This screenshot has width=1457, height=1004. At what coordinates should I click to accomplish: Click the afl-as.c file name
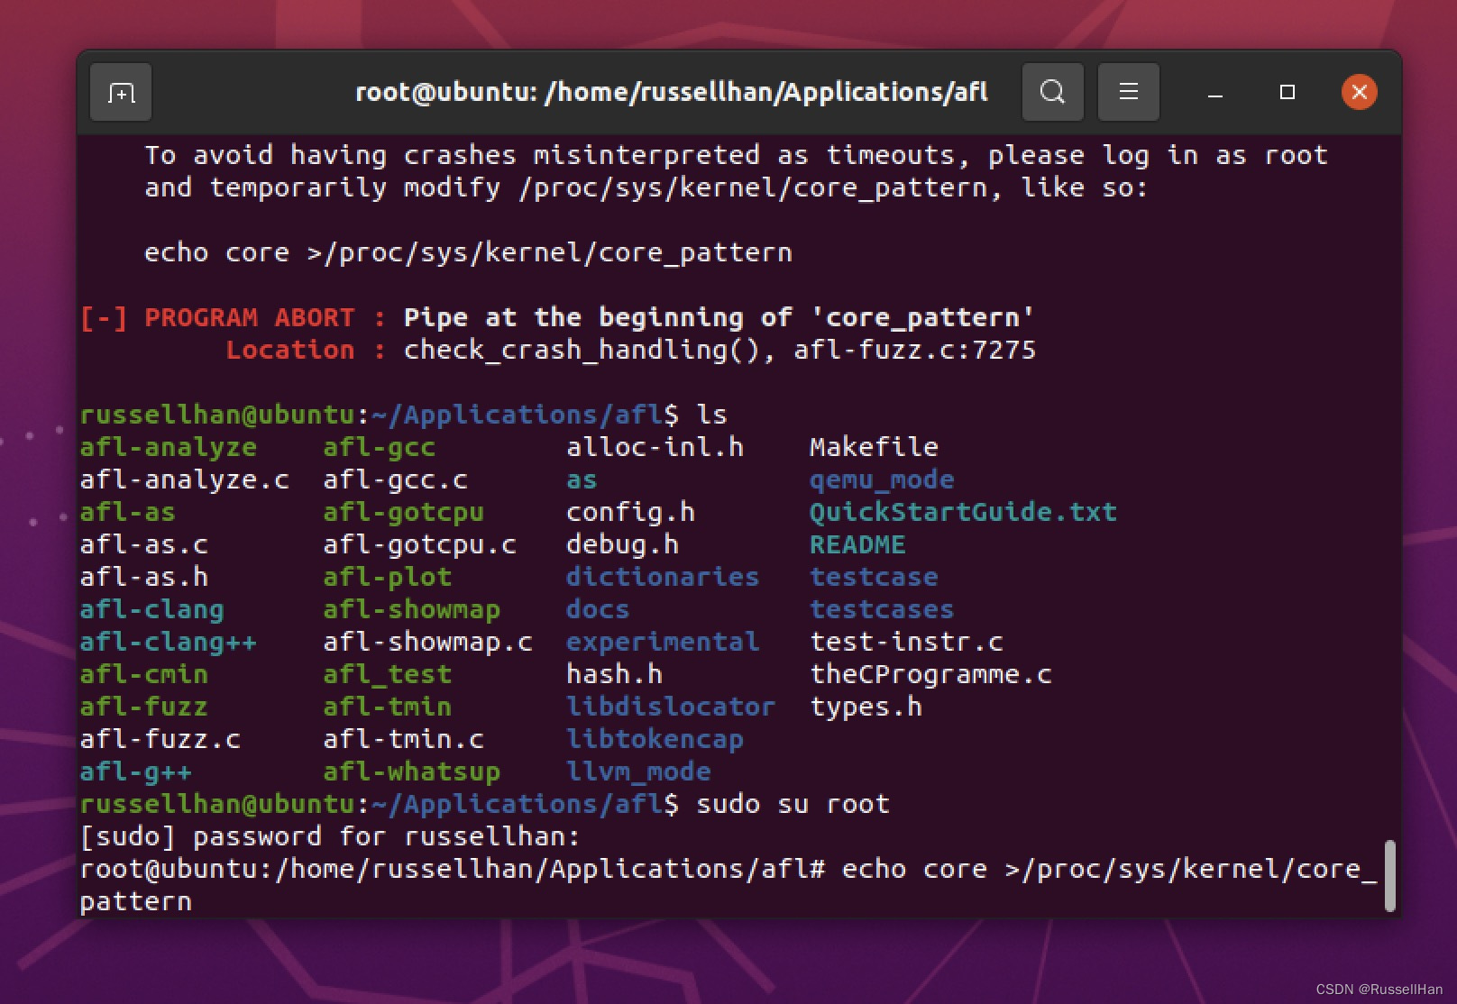coord(144,544)
